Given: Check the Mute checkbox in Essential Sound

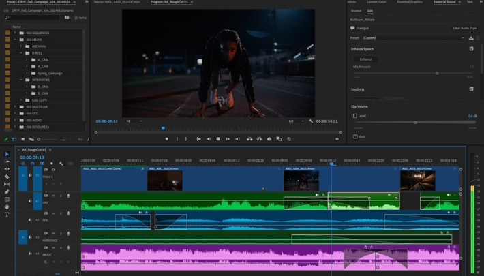Looking at the screenshot, I should tap(355, 136).
